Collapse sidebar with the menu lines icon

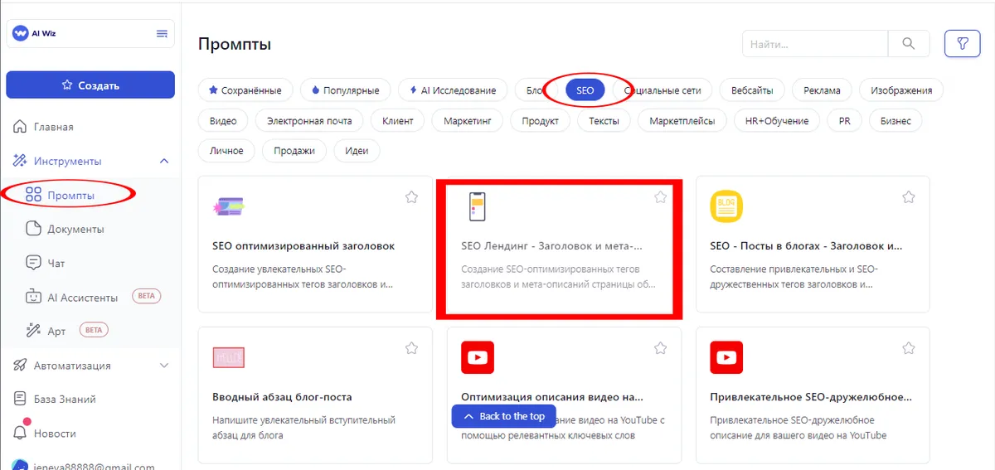point(162,34)
